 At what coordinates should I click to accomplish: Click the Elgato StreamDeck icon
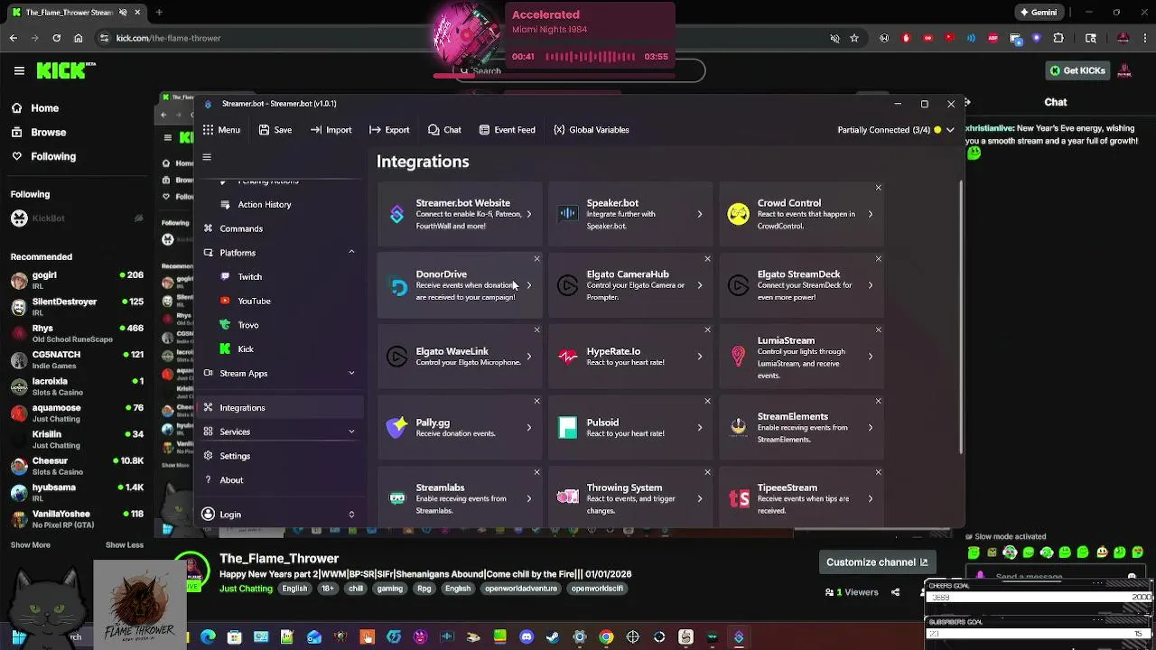[739, 286]
